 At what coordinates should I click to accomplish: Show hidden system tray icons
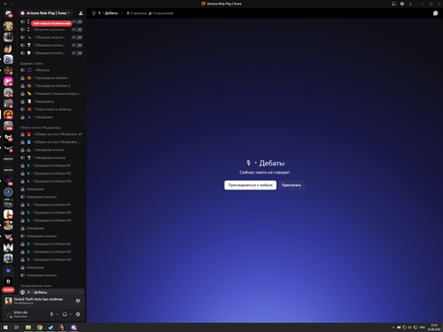click(393, 328)
